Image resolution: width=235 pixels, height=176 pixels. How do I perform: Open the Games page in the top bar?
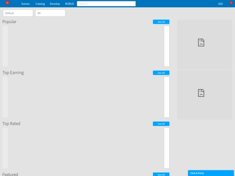tap(25, 4)
